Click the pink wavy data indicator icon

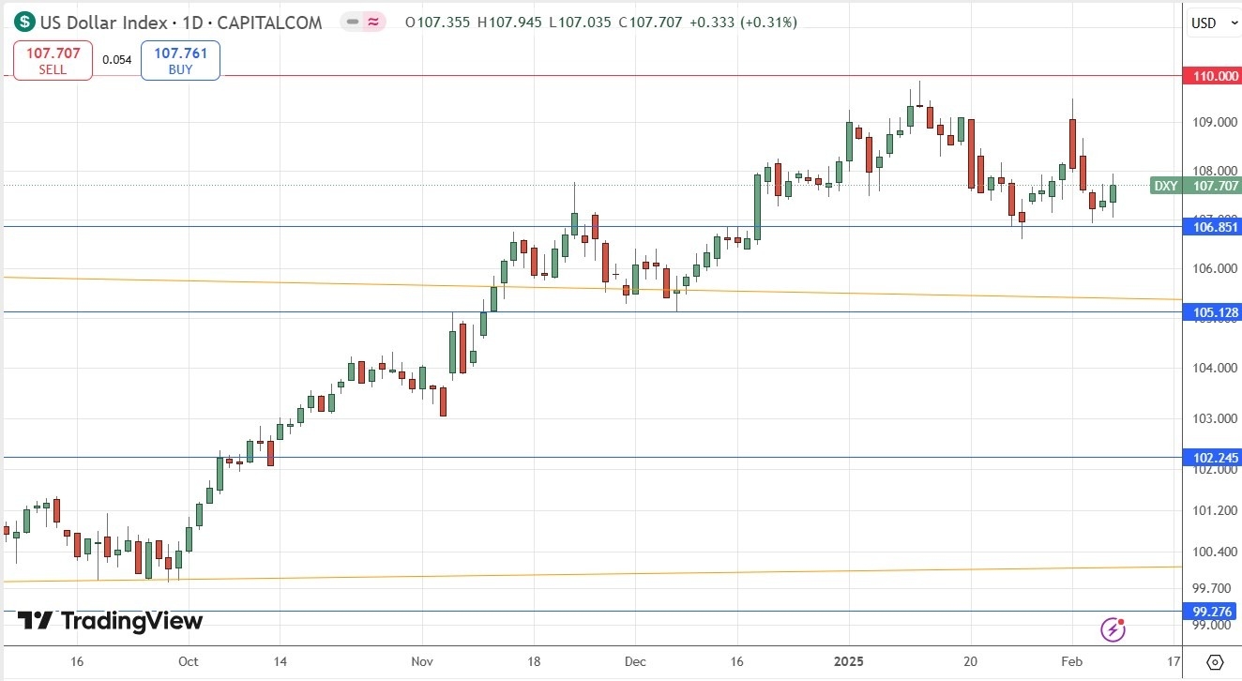[x=374, y=22]
